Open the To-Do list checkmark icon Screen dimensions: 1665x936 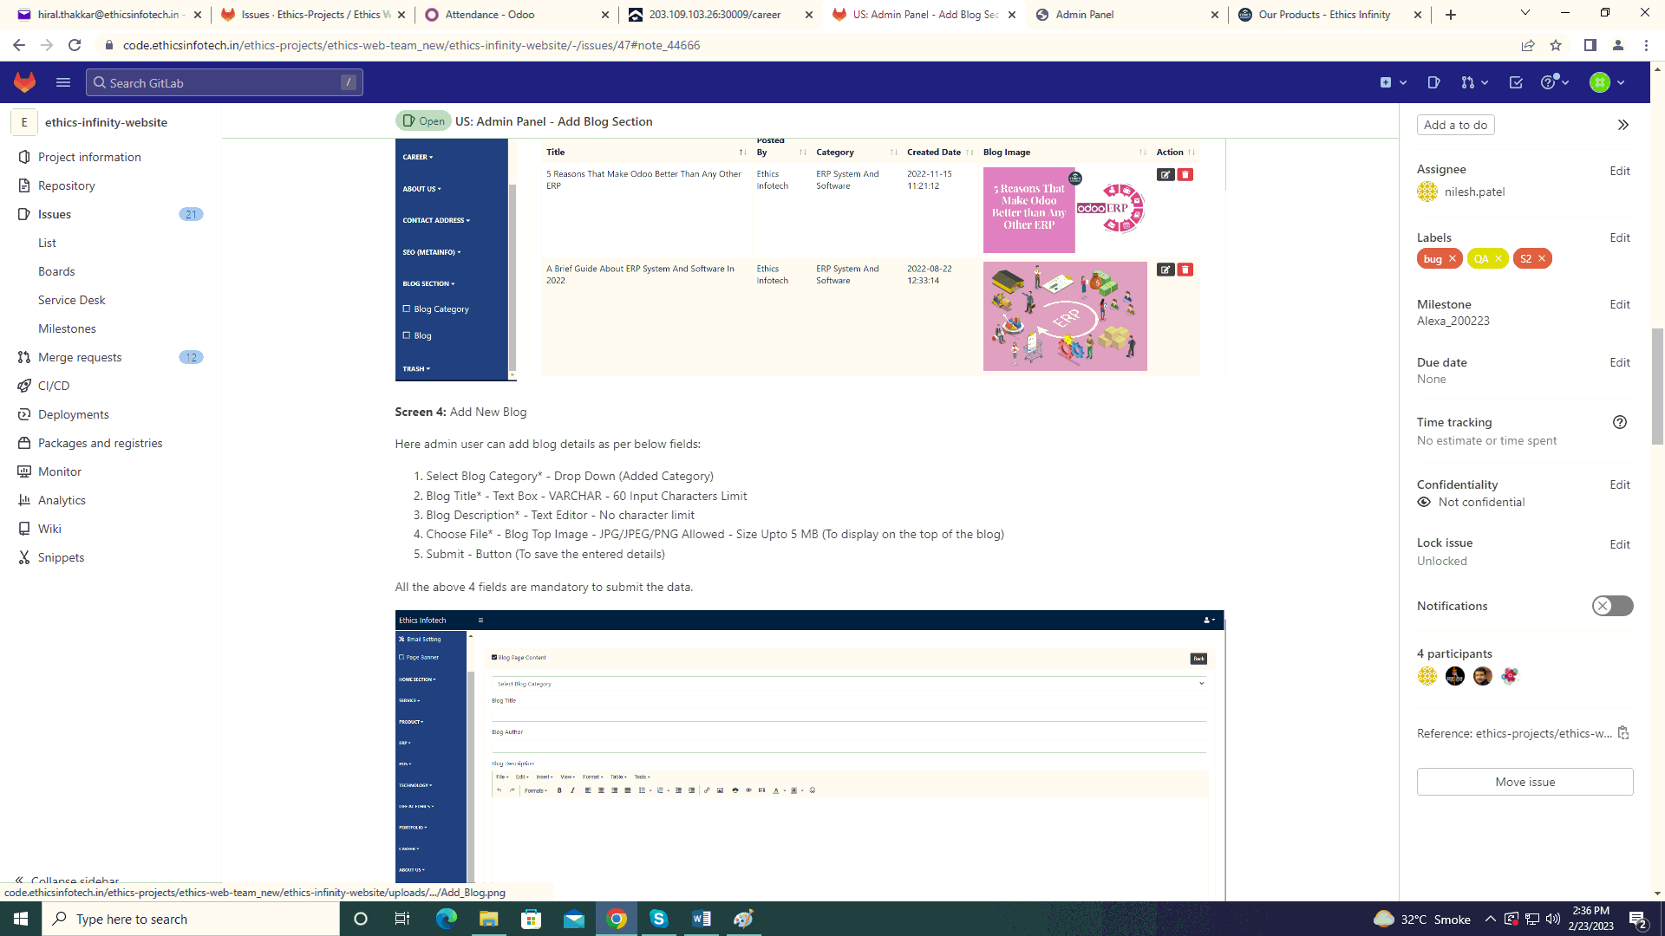pos(1516,82)
